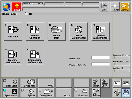Click the Alarm/Clr button
Viewport: 132px width, 99px height.
(x=125, y=7)
